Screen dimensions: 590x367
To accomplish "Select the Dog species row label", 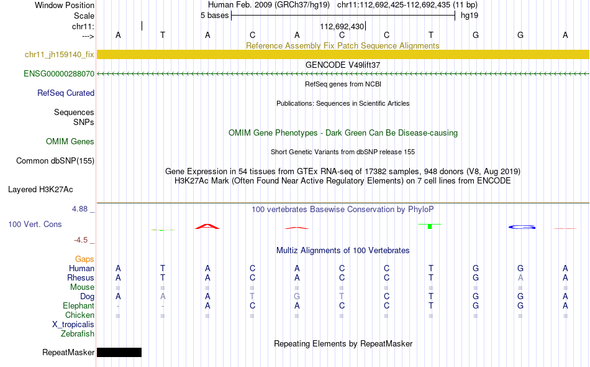I will [87, 297].
